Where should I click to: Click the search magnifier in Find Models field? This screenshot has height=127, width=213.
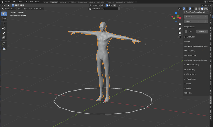click(104, 9)
